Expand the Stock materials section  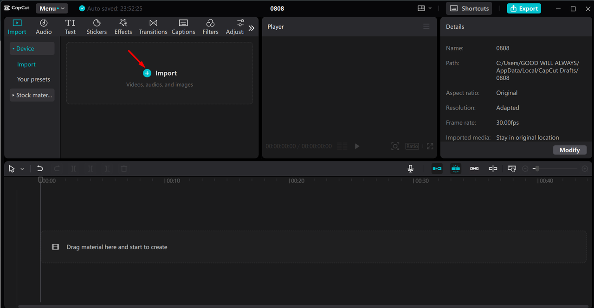tap(32, 95)
